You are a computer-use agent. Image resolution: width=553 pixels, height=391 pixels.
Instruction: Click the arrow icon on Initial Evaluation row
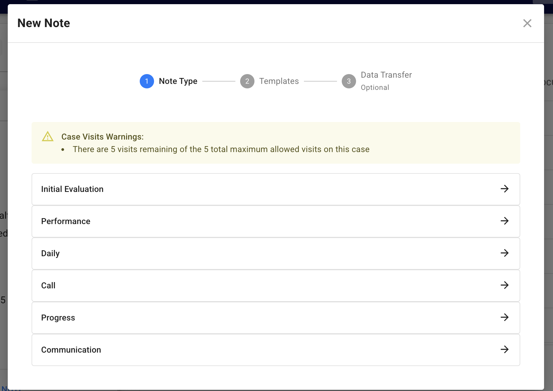click(x=504, y=189)
